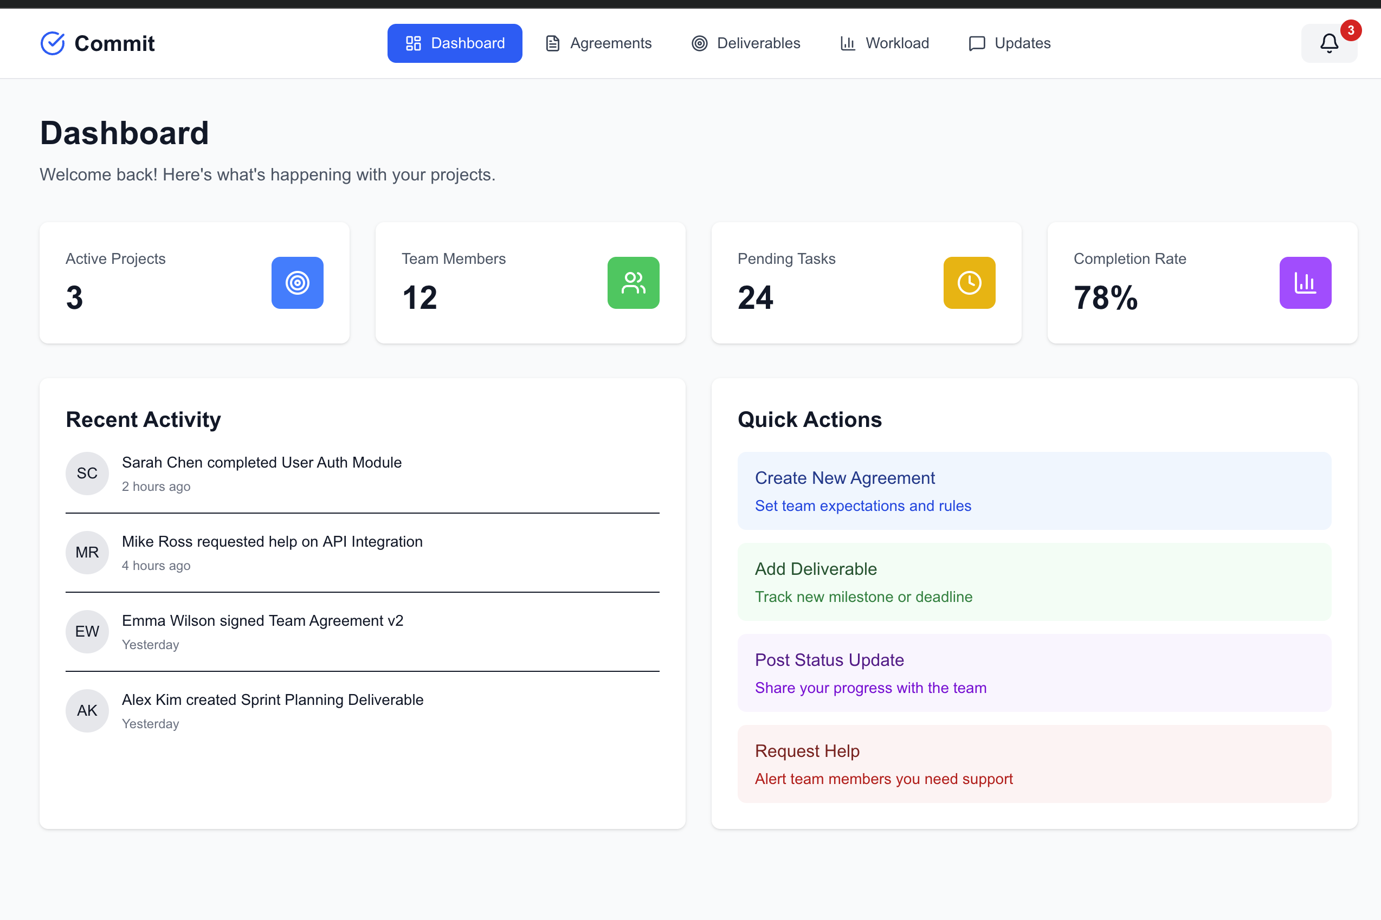Click the SC avatar for Sarah Chen
Image resolution: width=1381 pixels, height=920 pixels.
pyautogui.click(x=87, y=474)
